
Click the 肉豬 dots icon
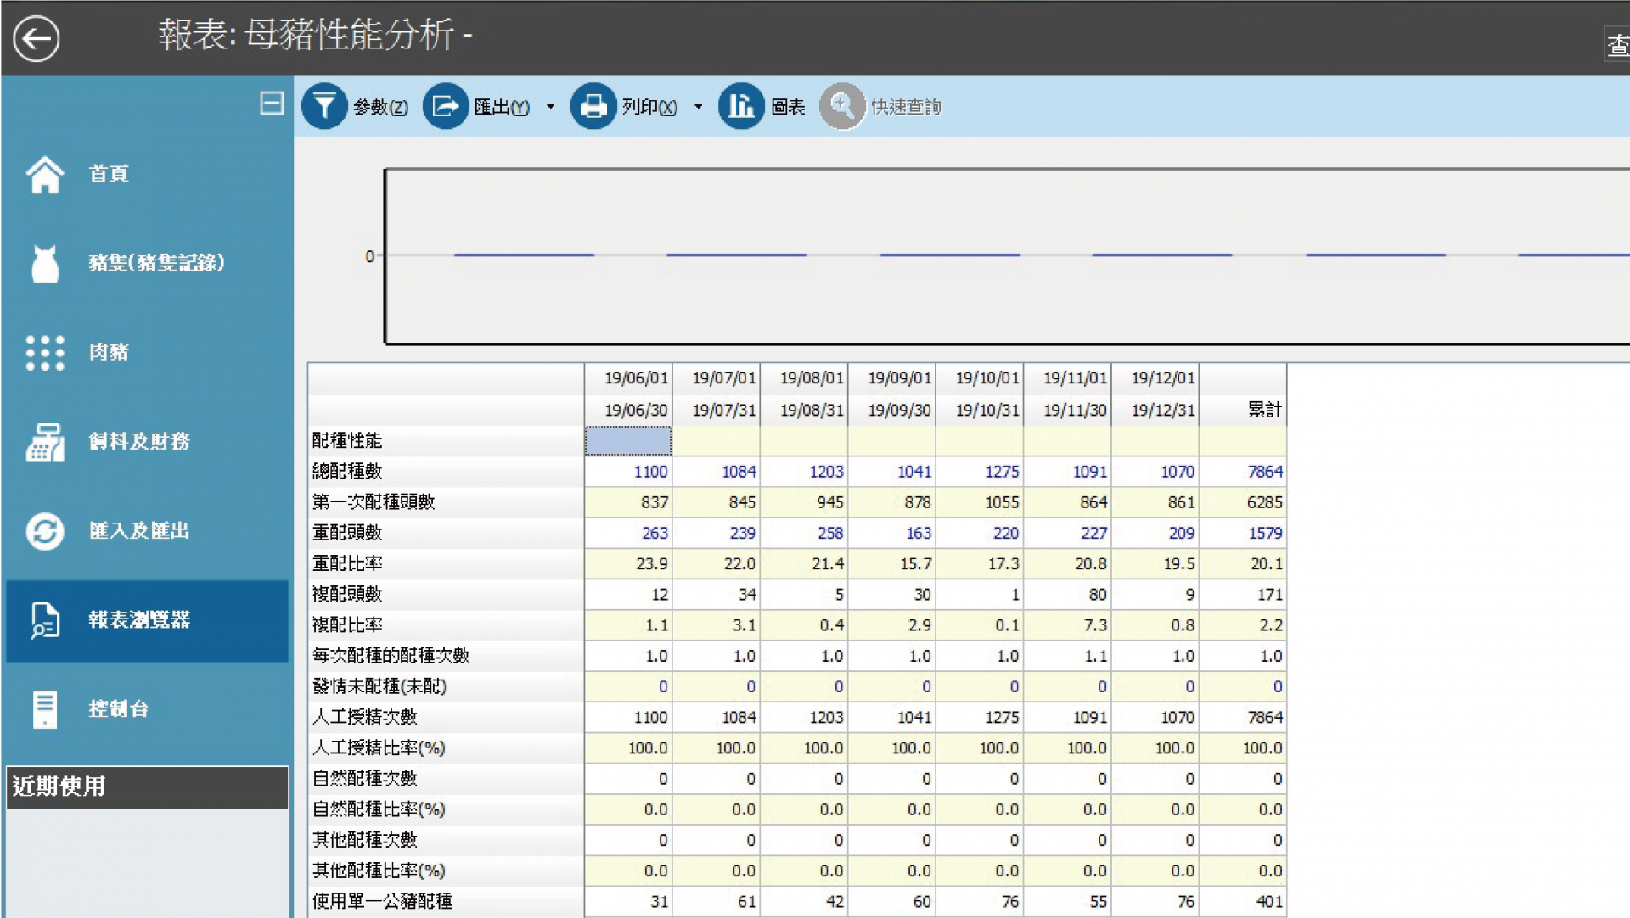click(x=45, y=352)
